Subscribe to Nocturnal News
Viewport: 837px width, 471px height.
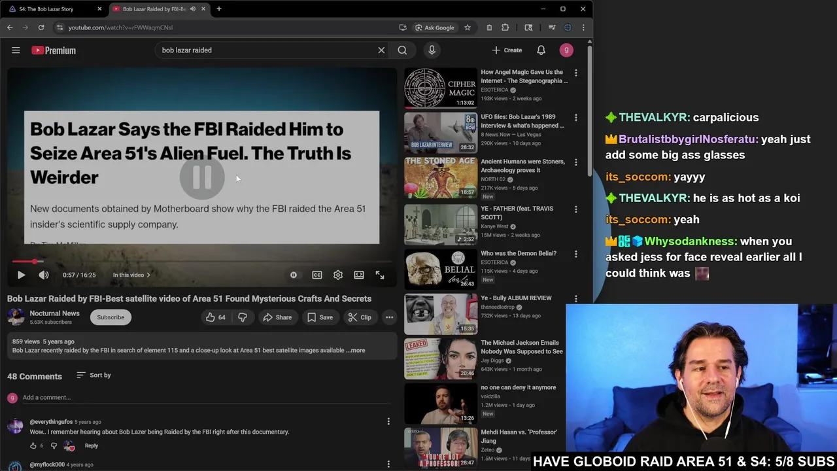tap(111, 317)
